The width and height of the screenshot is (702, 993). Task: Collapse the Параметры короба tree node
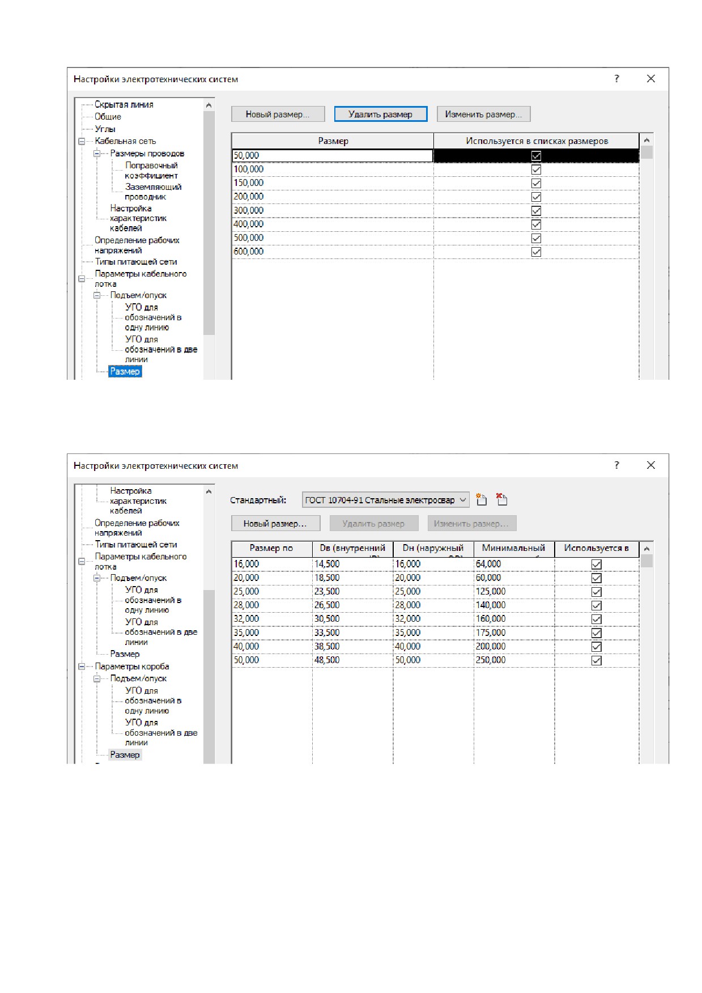point(82,667)
